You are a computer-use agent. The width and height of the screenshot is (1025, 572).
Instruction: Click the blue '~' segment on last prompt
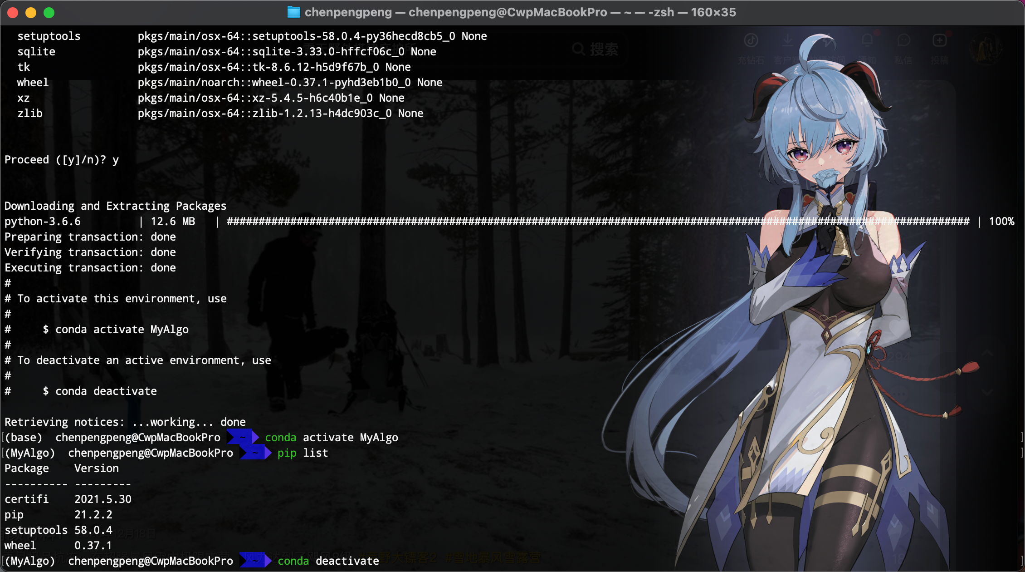pyautogui.click(x=255, y=561)
